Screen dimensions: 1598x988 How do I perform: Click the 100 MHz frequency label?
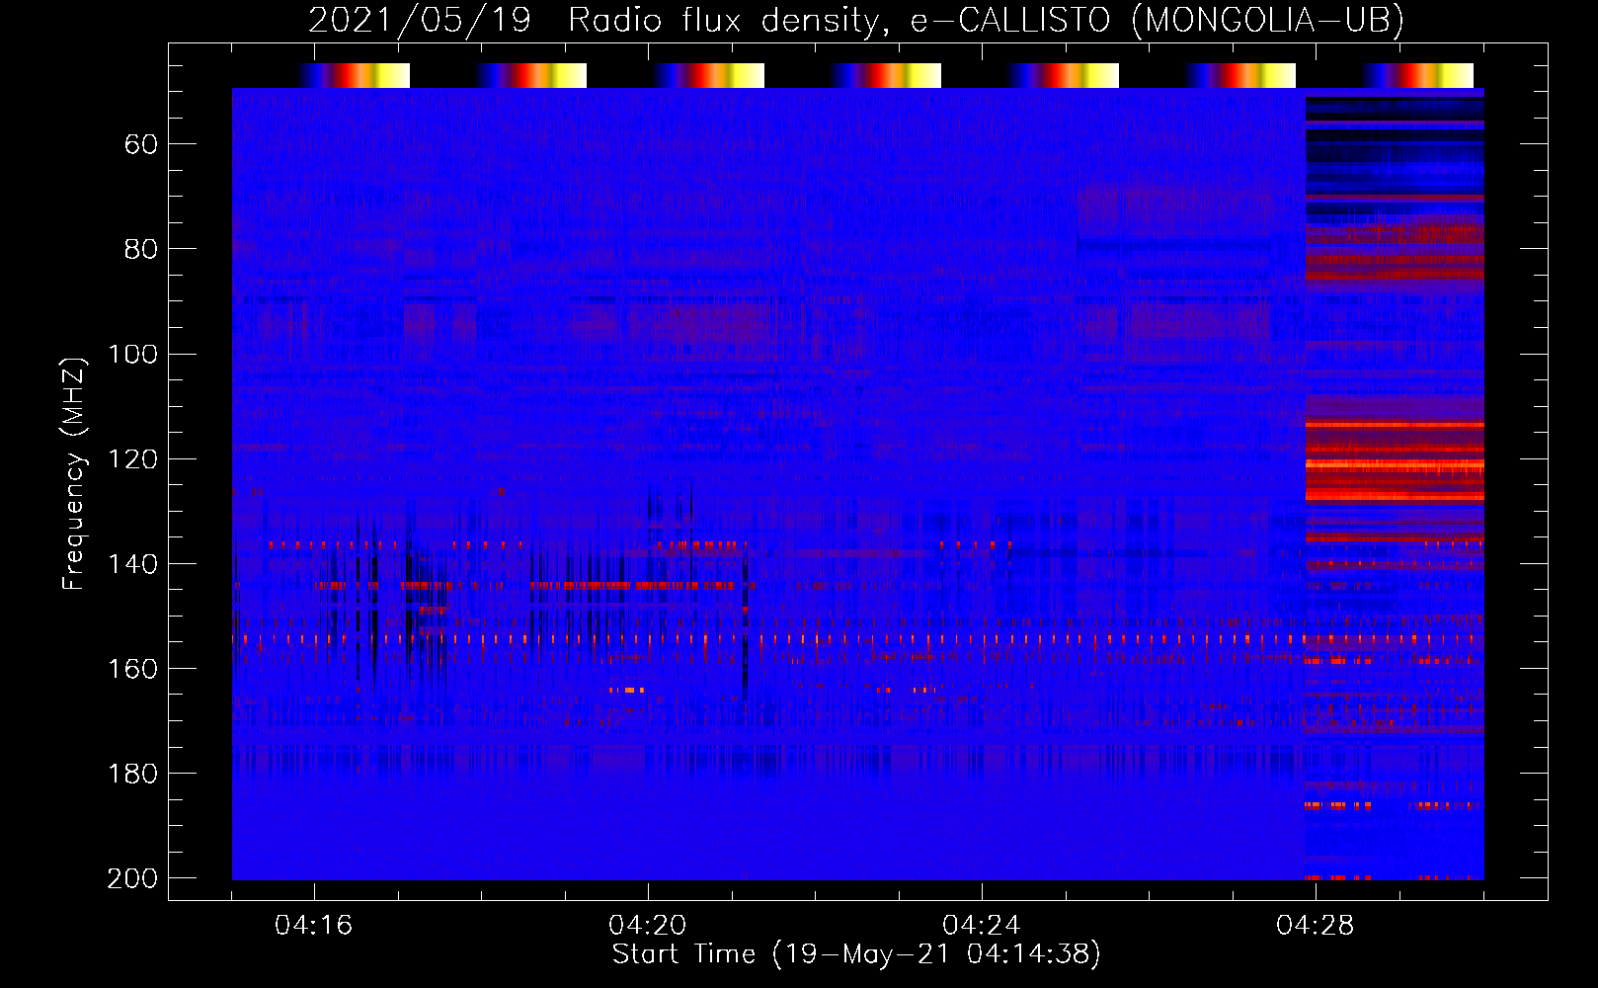point(132,355)
